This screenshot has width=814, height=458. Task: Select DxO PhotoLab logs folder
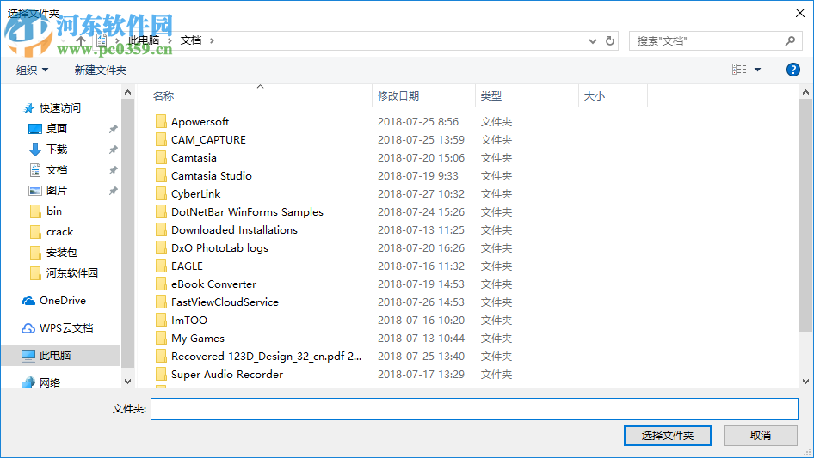pos(219,248)
